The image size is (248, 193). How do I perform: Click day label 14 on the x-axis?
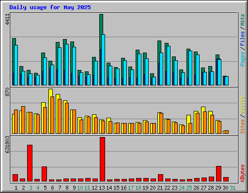point(109,188)
